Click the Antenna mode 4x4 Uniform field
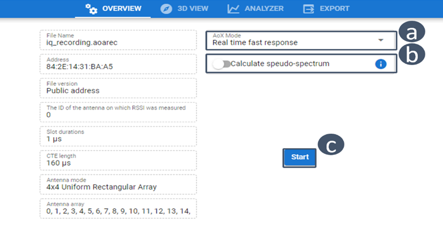This screenshot has width=443, height=238. pos(118,184)
